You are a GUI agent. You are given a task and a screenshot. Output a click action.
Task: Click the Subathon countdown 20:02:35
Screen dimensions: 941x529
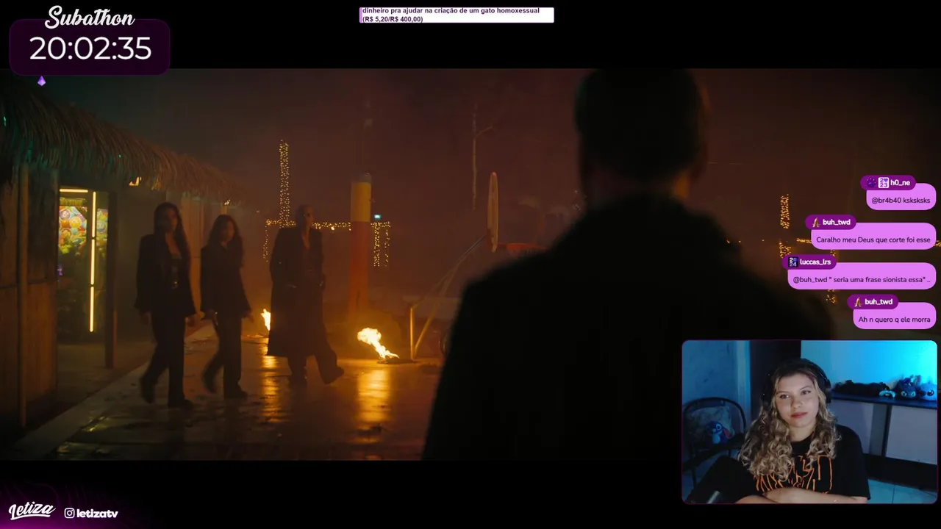[x=90, y=49]
